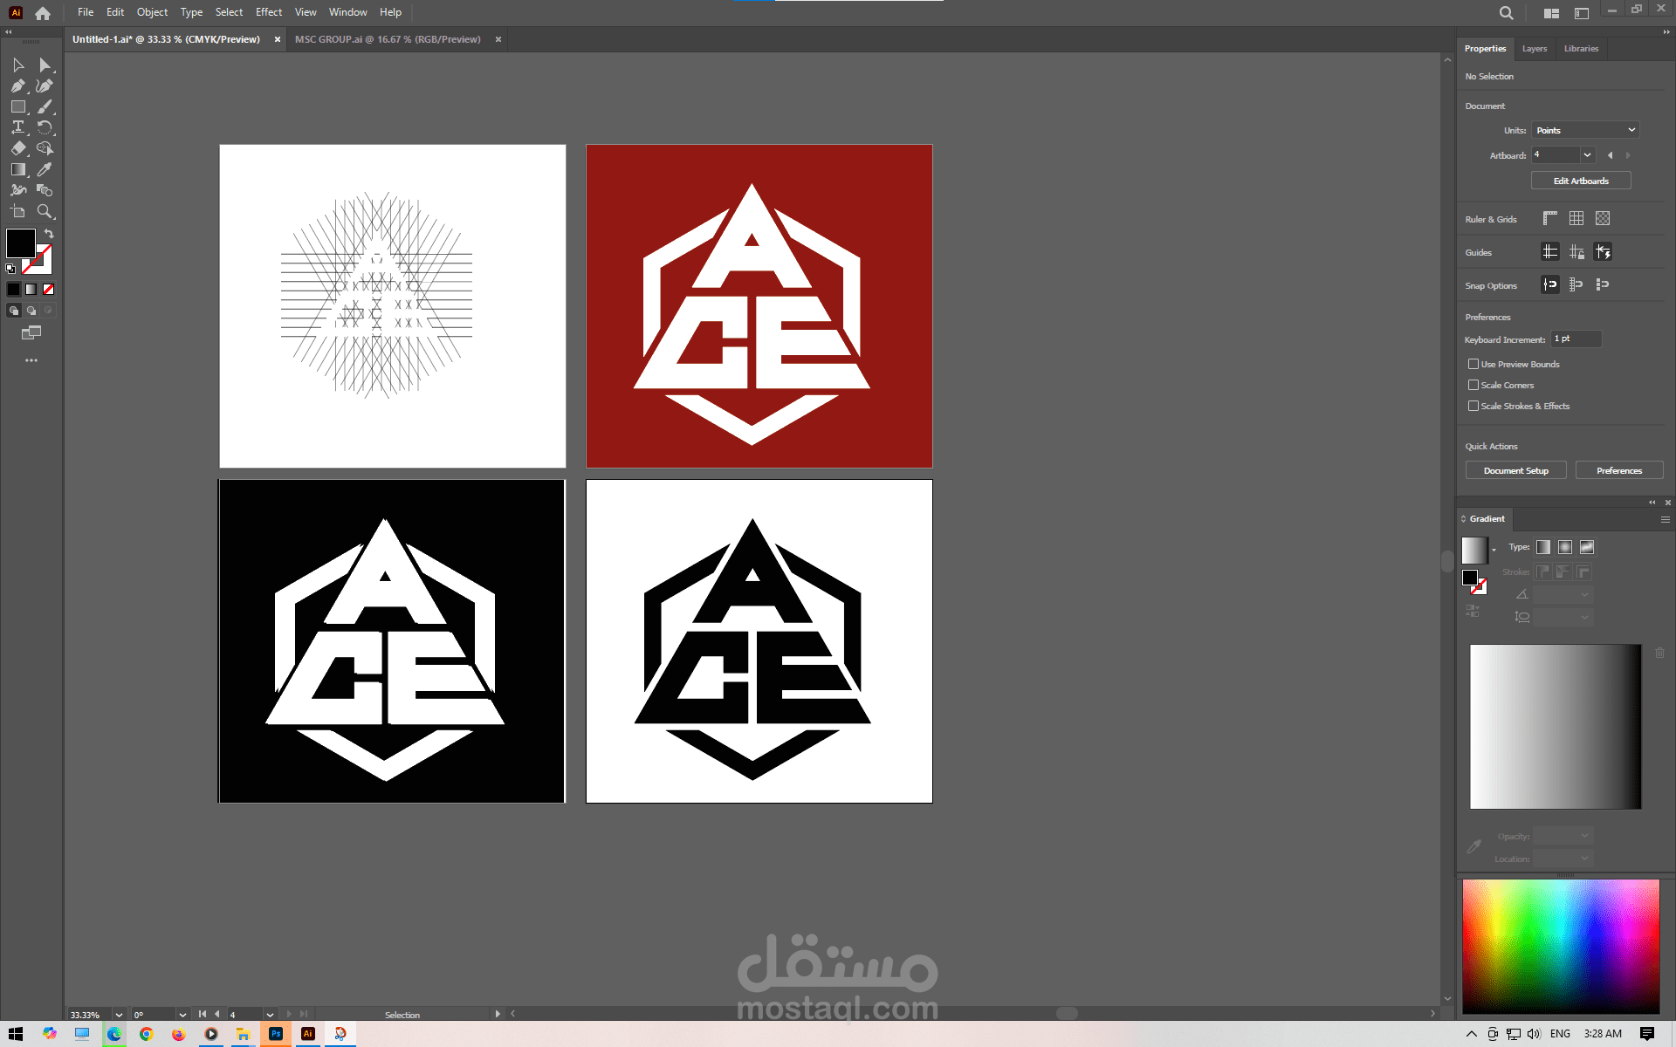This screenshot has height=1047, width=1676.
Task: Select the Pen tool
Action: 17,86
